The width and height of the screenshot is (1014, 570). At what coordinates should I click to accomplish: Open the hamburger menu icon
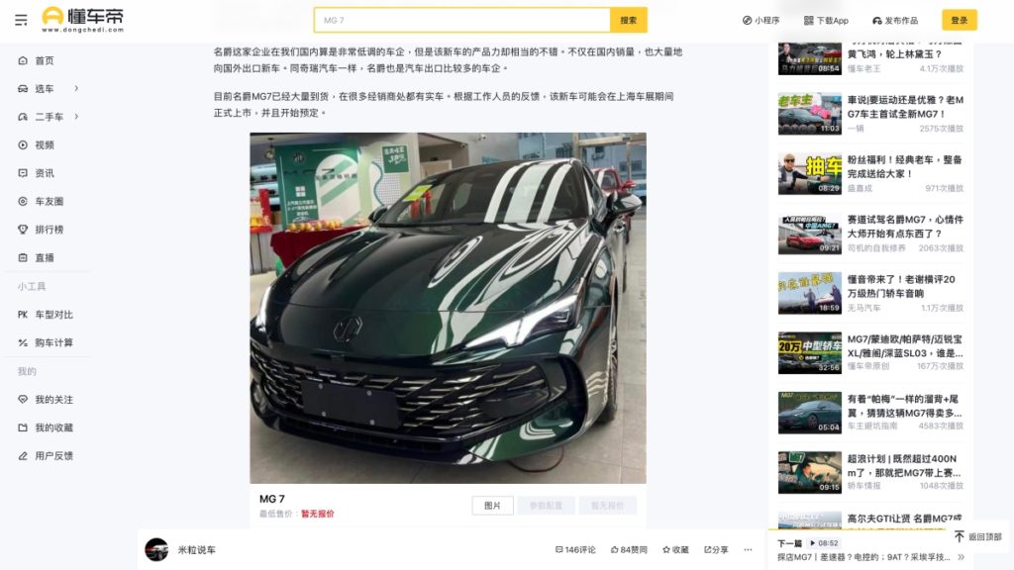(21, 20)
